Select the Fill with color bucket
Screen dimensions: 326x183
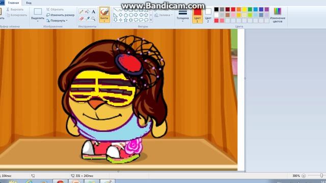coord(87,12)
